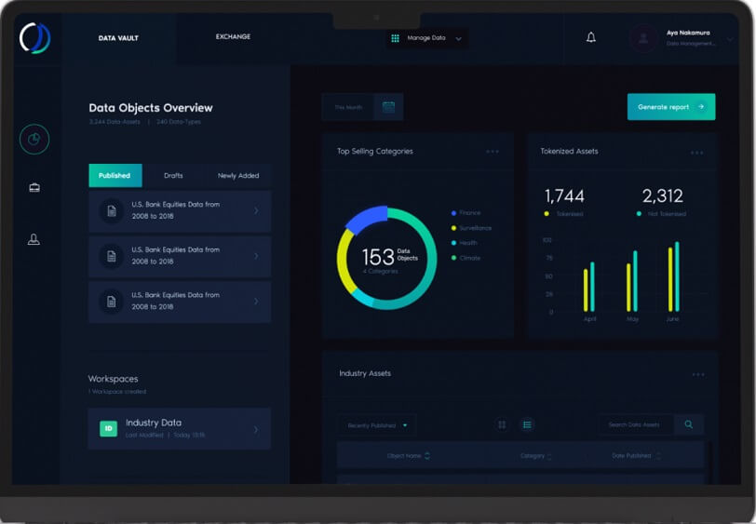This screenshot has width=756, height=524.
Task: Click the calendar icon beside This Month
Action: tap(388, 107)
